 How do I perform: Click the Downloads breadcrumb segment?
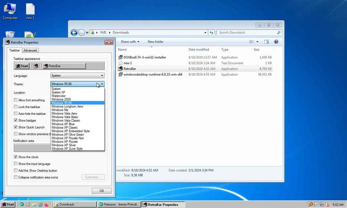click(x=121, y=32)
